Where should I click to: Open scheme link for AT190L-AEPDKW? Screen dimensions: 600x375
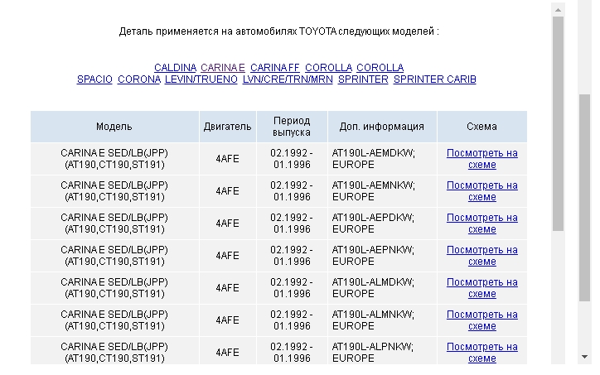(x=481, y=224)
